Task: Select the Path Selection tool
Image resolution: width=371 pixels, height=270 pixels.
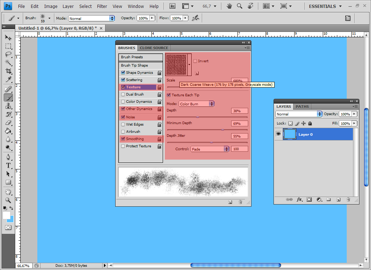Action: pos(8,174)
